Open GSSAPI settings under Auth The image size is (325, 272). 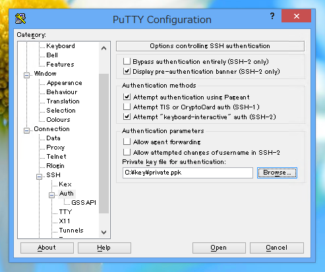coord(84,203)
